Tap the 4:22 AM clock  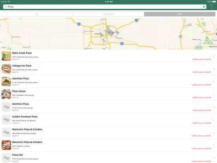coord(108,2)
